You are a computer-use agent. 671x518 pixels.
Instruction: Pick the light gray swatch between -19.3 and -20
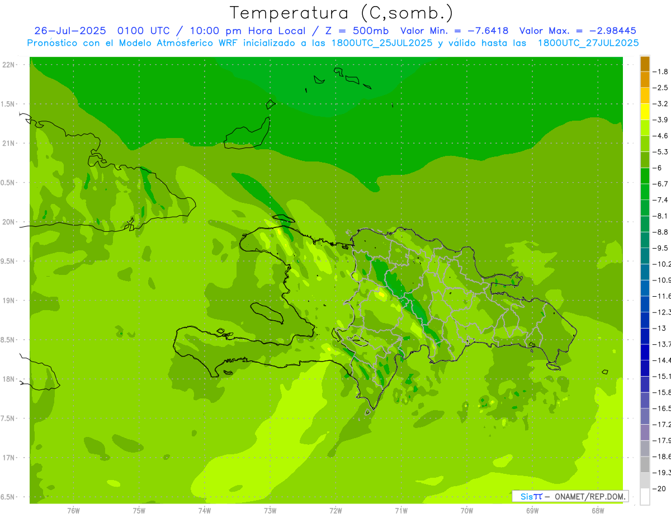pyautogui.click(x=645, y=480)
